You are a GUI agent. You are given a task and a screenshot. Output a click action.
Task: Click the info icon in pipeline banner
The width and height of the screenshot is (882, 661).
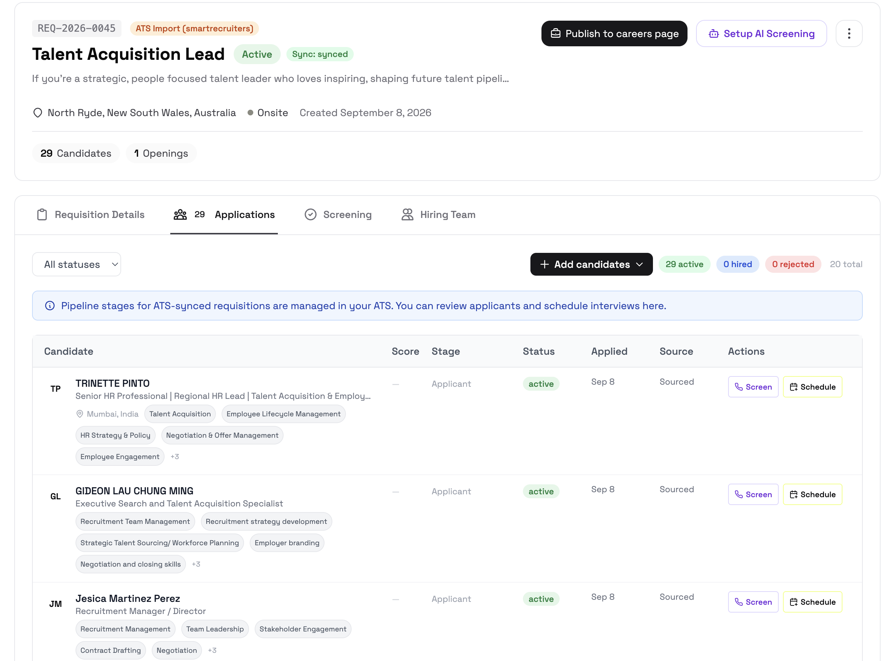(x=50, y=306)
